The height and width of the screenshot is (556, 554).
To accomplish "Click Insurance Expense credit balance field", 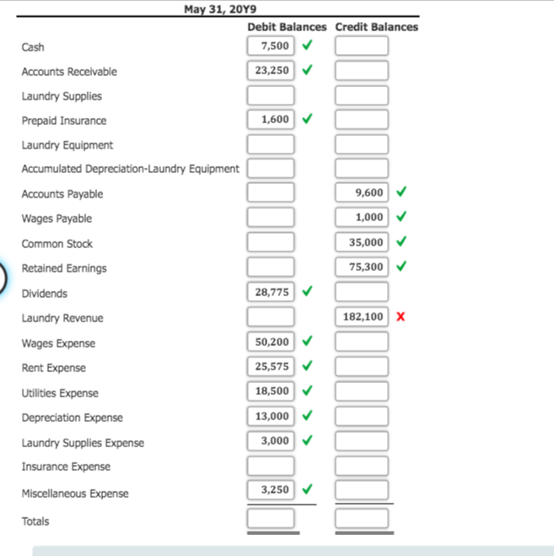I will tap(362, 466).
